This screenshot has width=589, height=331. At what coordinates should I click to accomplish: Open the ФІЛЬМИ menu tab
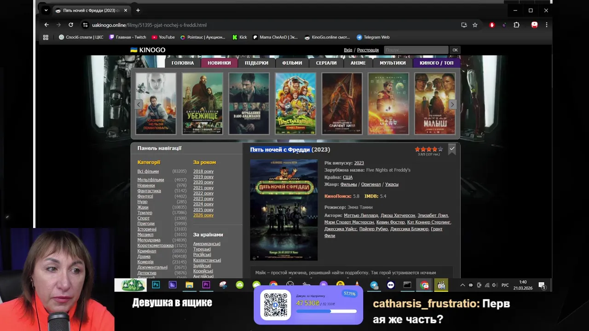click(x=292, y=63)
